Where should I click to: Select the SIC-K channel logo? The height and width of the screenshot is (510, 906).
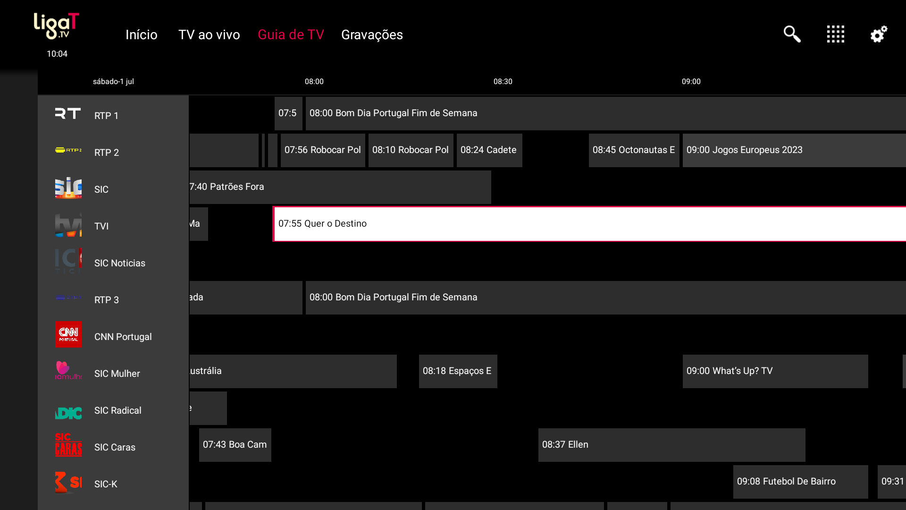(68, 482)
